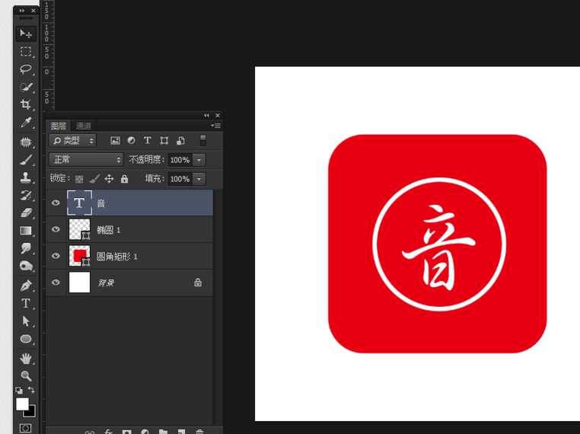Hide the 椭圆 1 layer
580x434 pixels.
coord(56,229)
